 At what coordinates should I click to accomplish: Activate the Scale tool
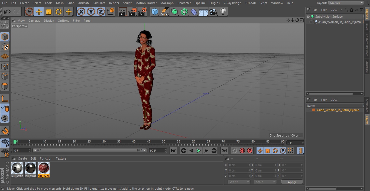pyautogui.click(x=49, y=12)
